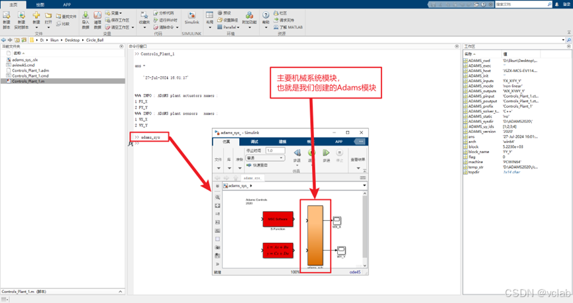This screenshot has height=303, width=573.
Task: Switch to the Debug (调试) tab in Simulink
Action: click(x=254, y=142)
